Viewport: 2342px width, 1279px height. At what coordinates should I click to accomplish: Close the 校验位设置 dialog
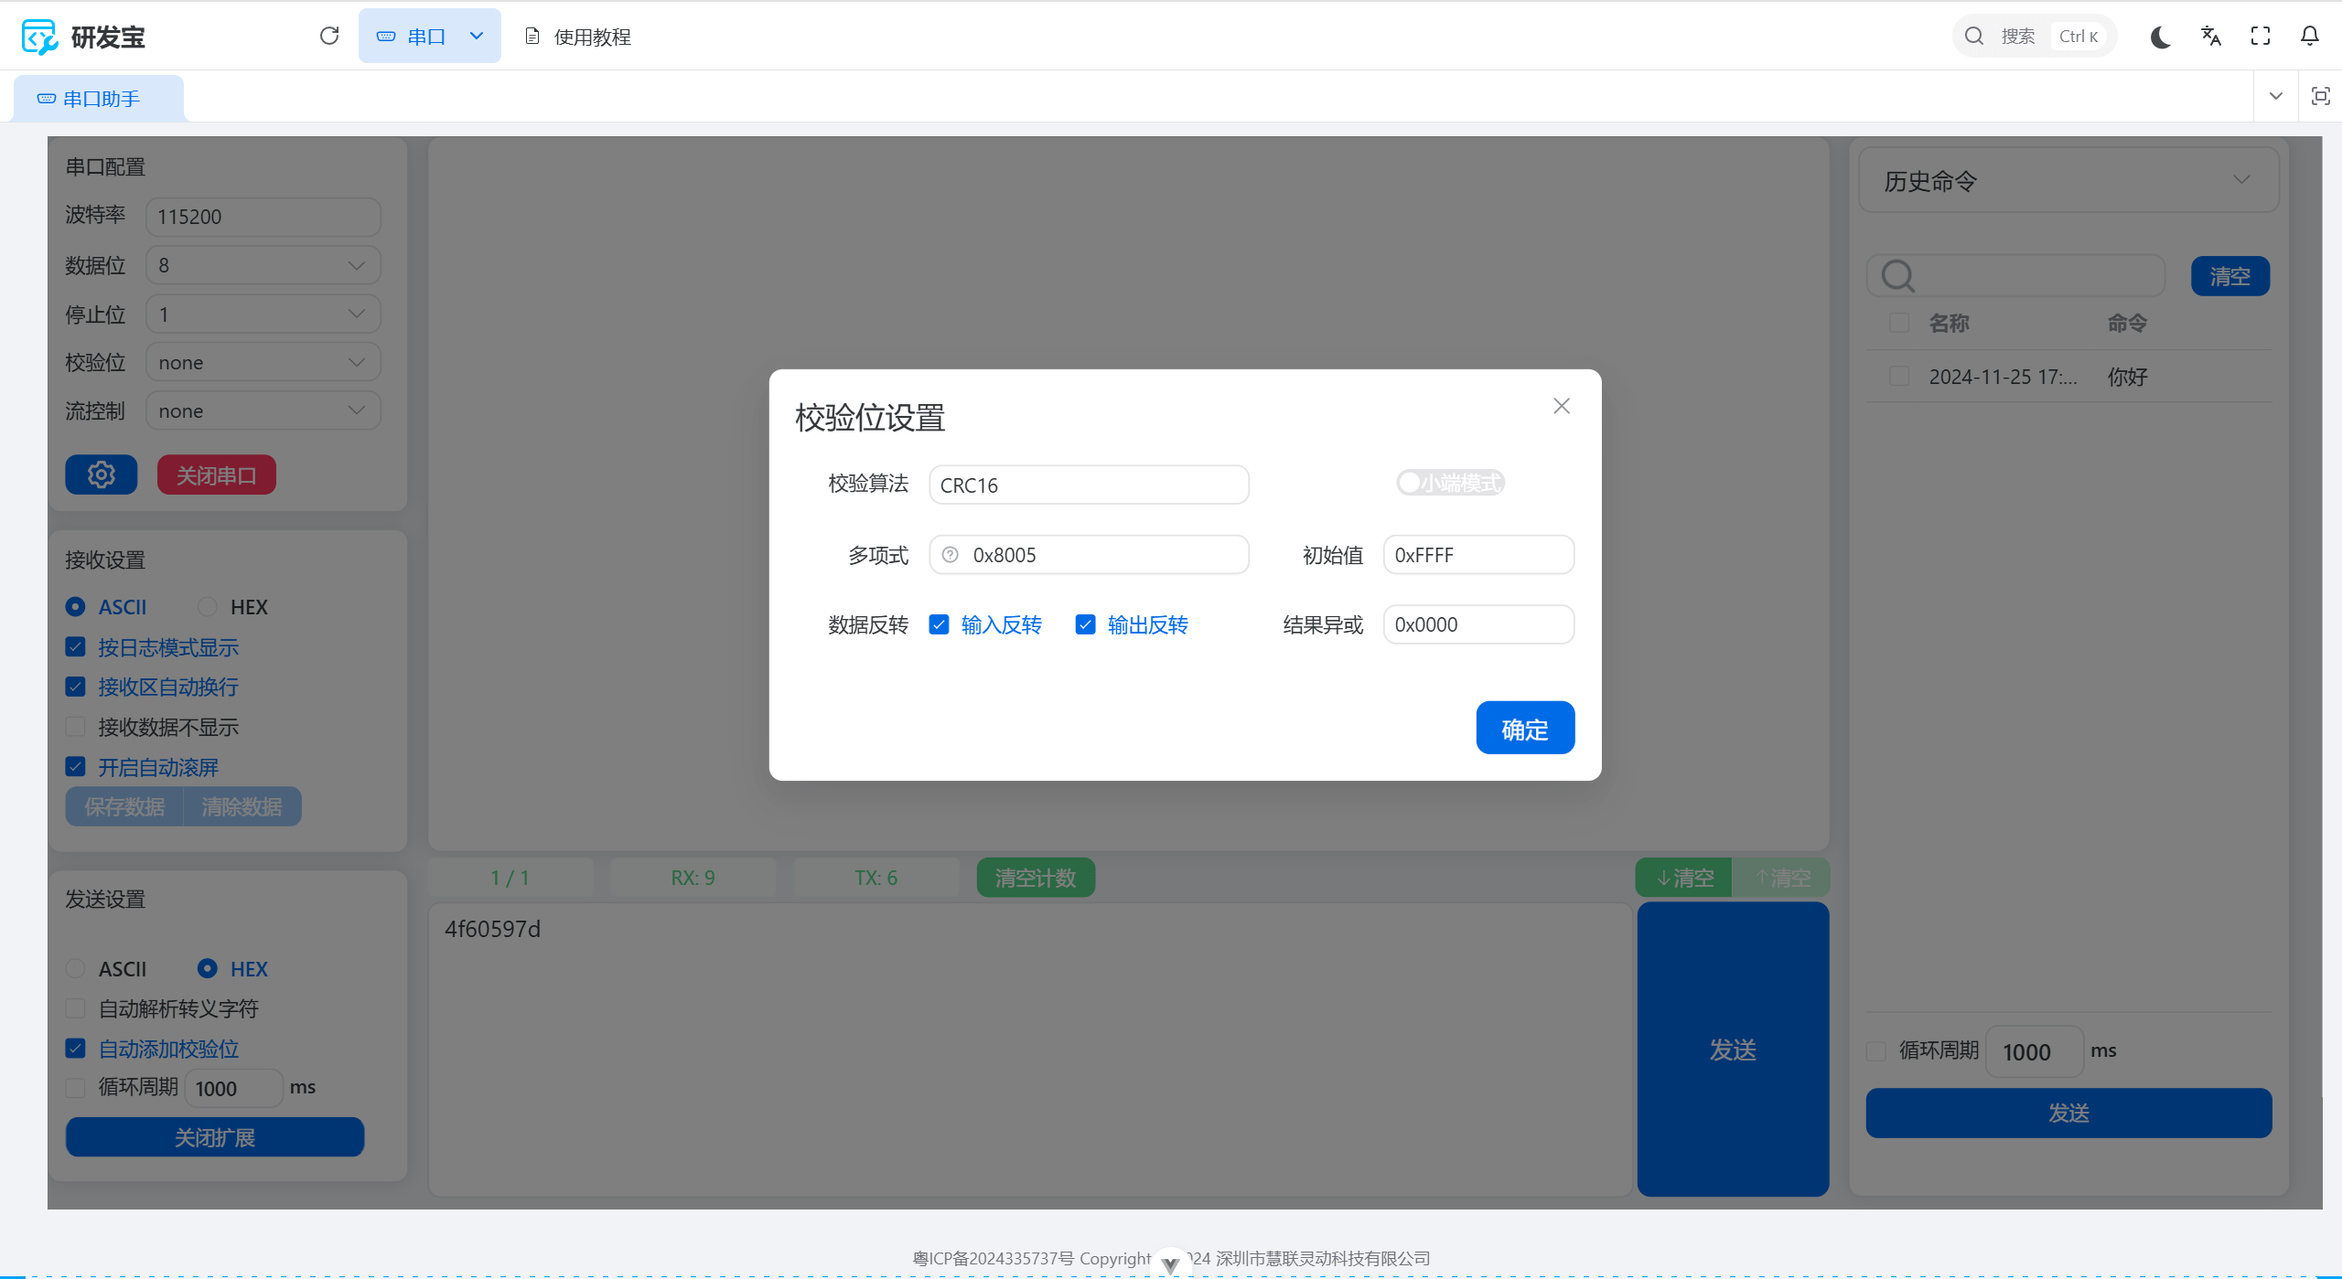tap(1562, 406)
